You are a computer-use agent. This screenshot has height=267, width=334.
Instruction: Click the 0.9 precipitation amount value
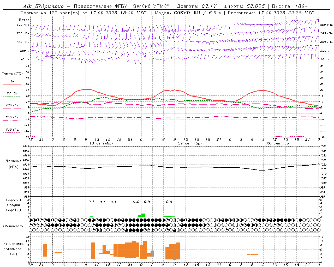(x=147, y=202)
